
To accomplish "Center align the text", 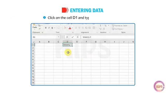I will tap(79, 28).
